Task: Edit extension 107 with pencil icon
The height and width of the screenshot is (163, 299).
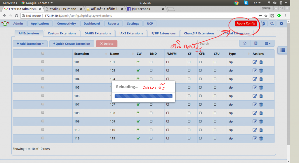Action: pyautogui.click(x=255, y=104)
